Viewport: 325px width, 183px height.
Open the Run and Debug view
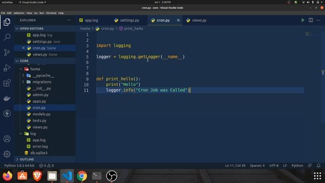[7, 68]
